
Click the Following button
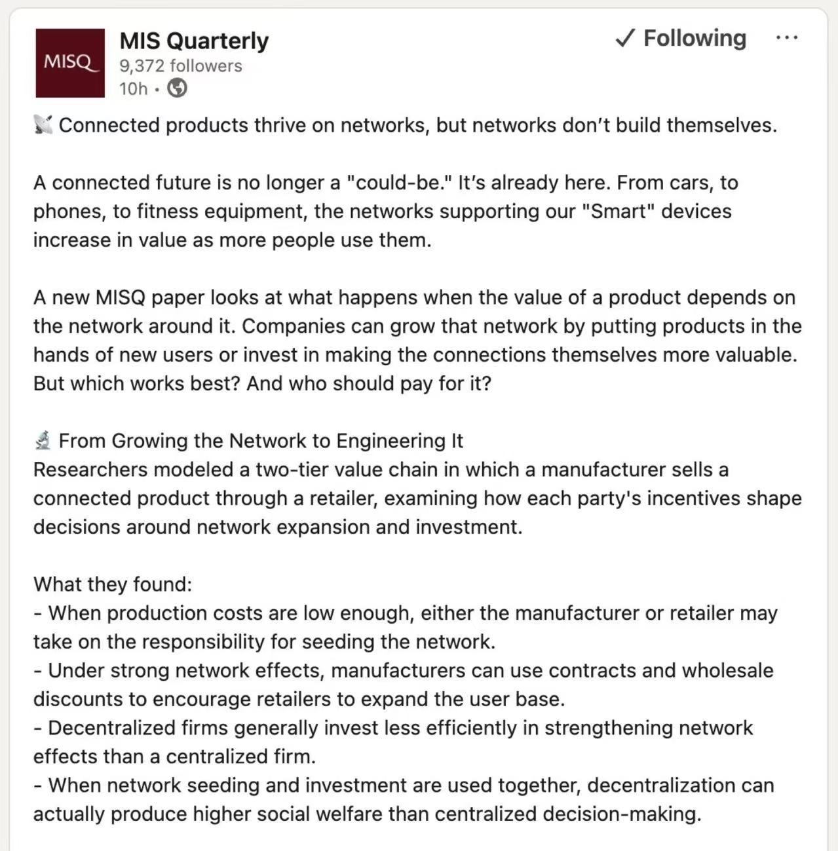[681, 38]
